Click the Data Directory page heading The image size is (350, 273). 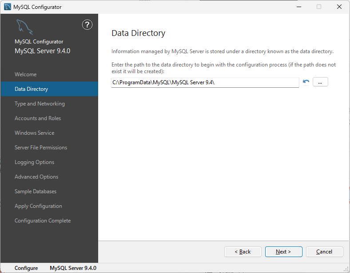(x=139, y=33)
